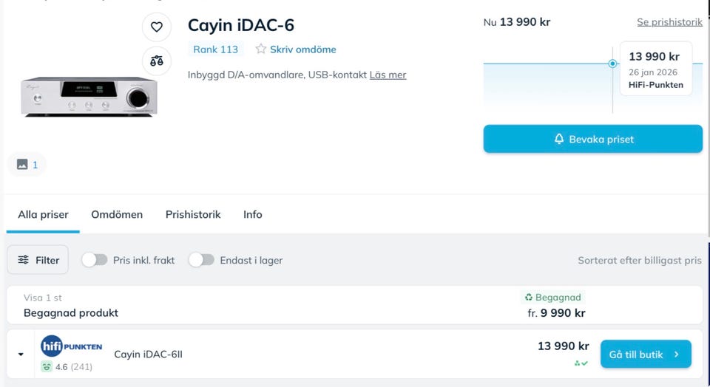Image resolution: width=710 pixels, height=387 pixels.
Task: Click the star icon beside Skriv omdöme
Action: pos(261,49)
